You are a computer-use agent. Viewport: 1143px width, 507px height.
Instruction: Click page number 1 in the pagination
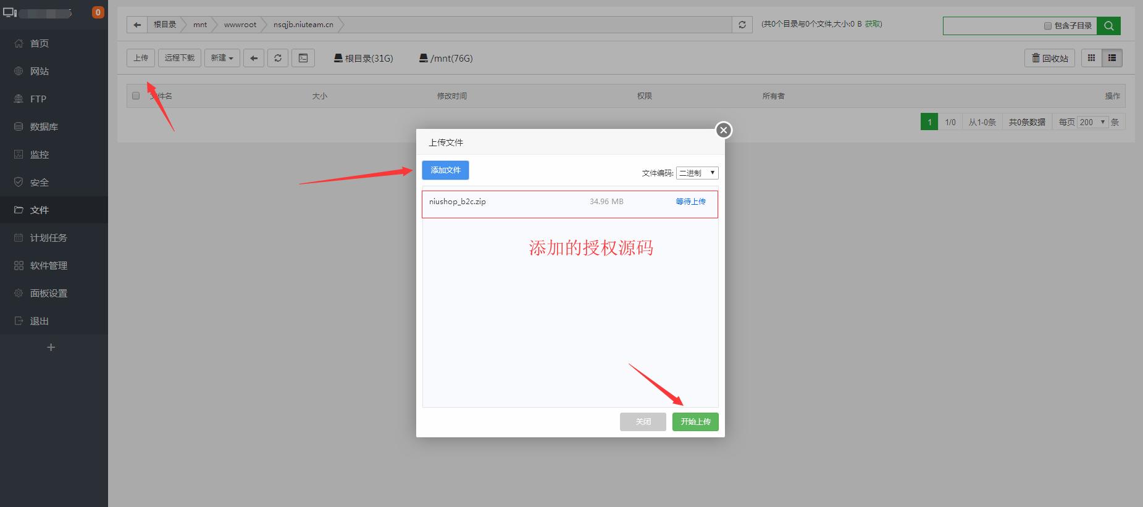pos(929,122)
